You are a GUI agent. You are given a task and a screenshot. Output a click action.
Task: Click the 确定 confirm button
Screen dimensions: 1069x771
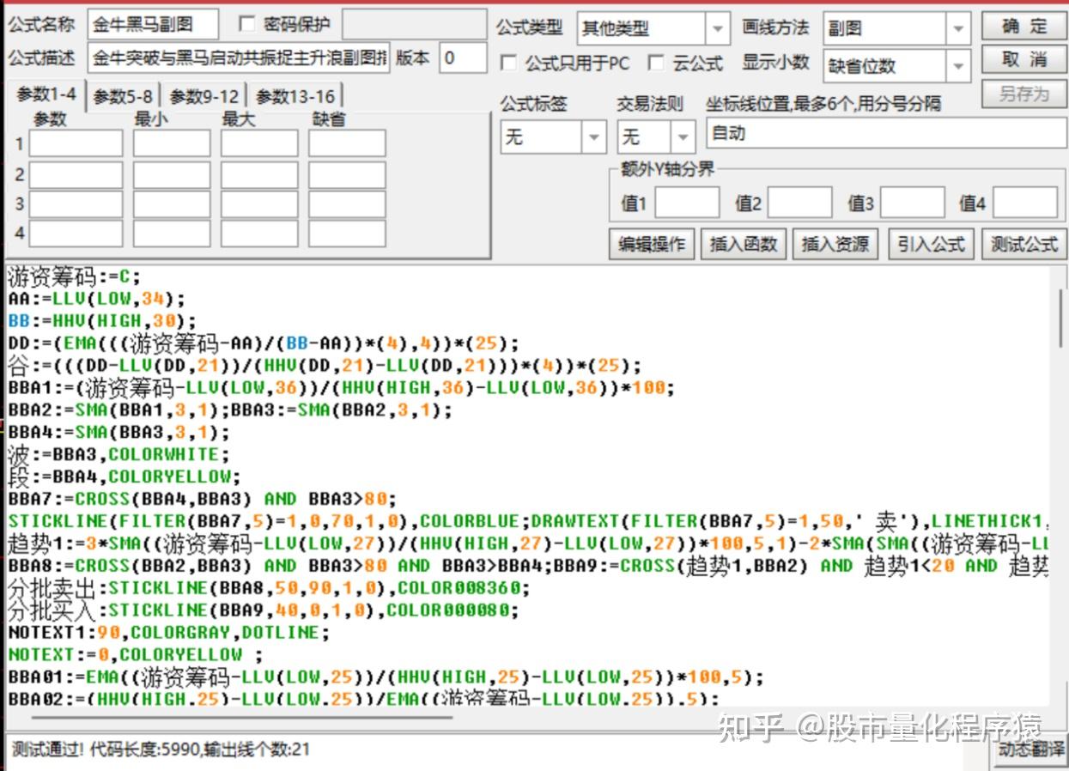[1023, 26]
